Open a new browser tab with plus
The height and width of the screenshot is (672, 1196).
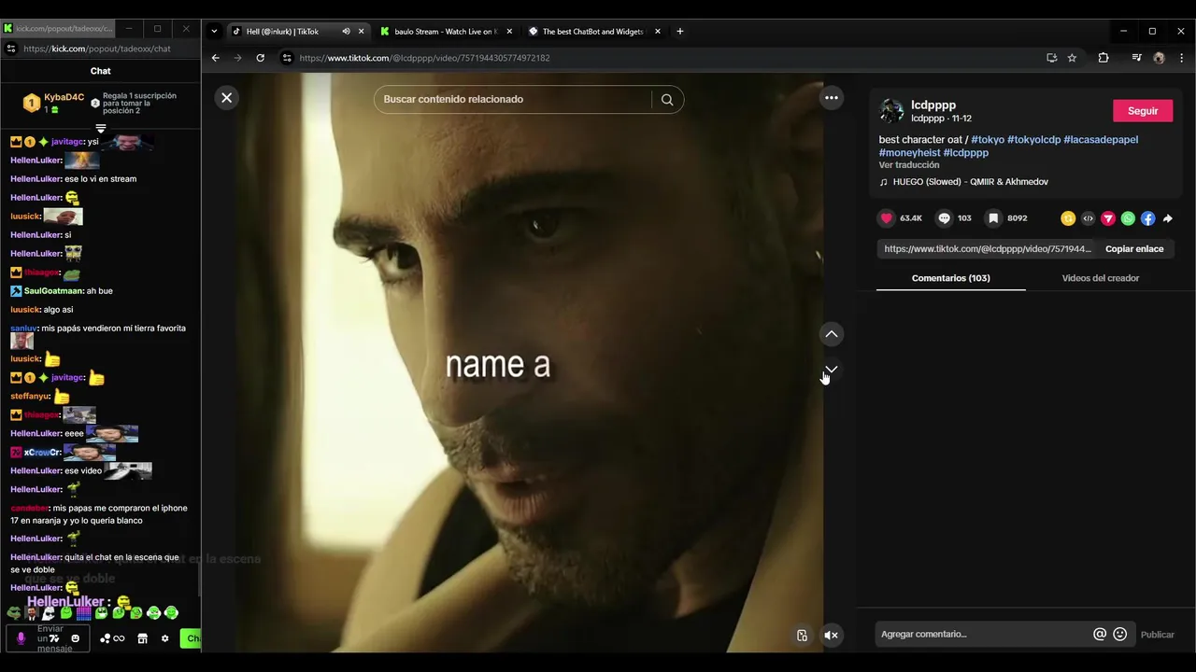pyautogui.click(x=679, y=32)
